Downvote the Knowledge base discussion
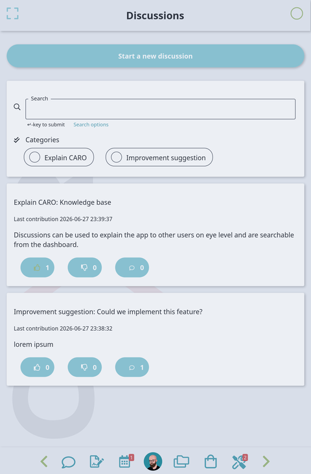This screenshot has height=474, width=311. click(x=84, y=268)
